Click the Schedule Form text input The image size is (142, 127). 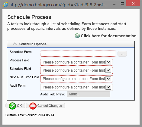pyautogui.click(x=78, y=54)
